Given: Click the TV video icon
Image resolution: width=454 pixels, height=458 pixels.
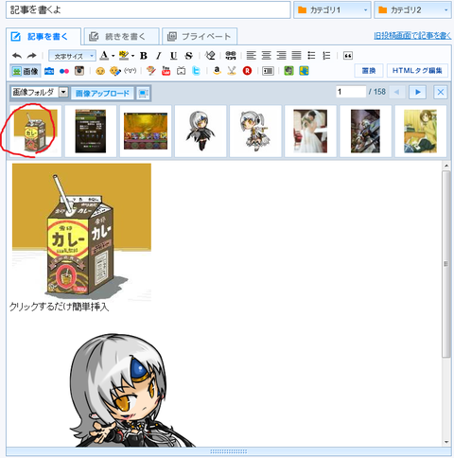Looking at the screenshot, I should 181,71.
